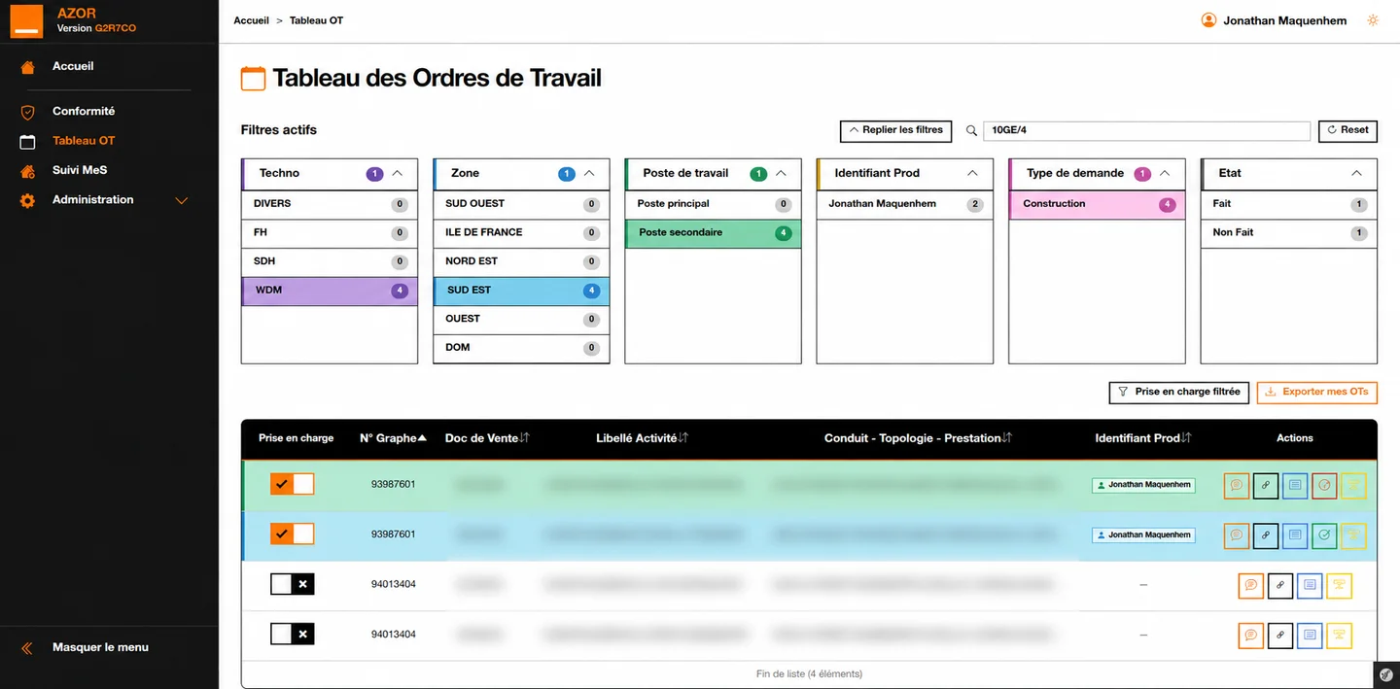Enable Prise en charge on the first 94013404 row
Image resolution: width=1400 pixels, height=689 pixels.
click(292, 584)
